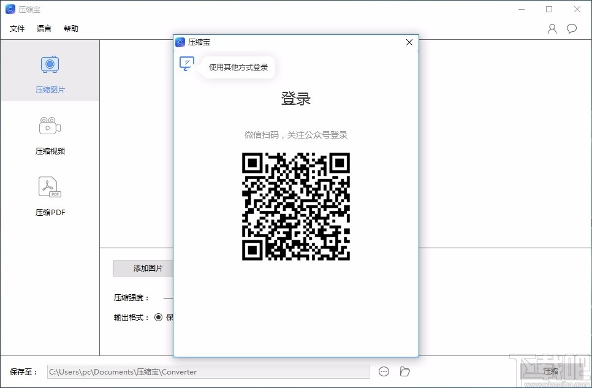Open the 帮助 menu

click(x=70, y=28)
